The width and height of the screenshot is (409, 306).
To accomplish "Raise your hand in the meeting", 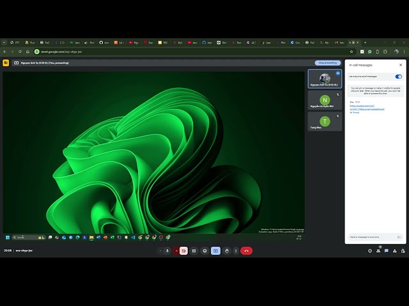I will [227, 251].
